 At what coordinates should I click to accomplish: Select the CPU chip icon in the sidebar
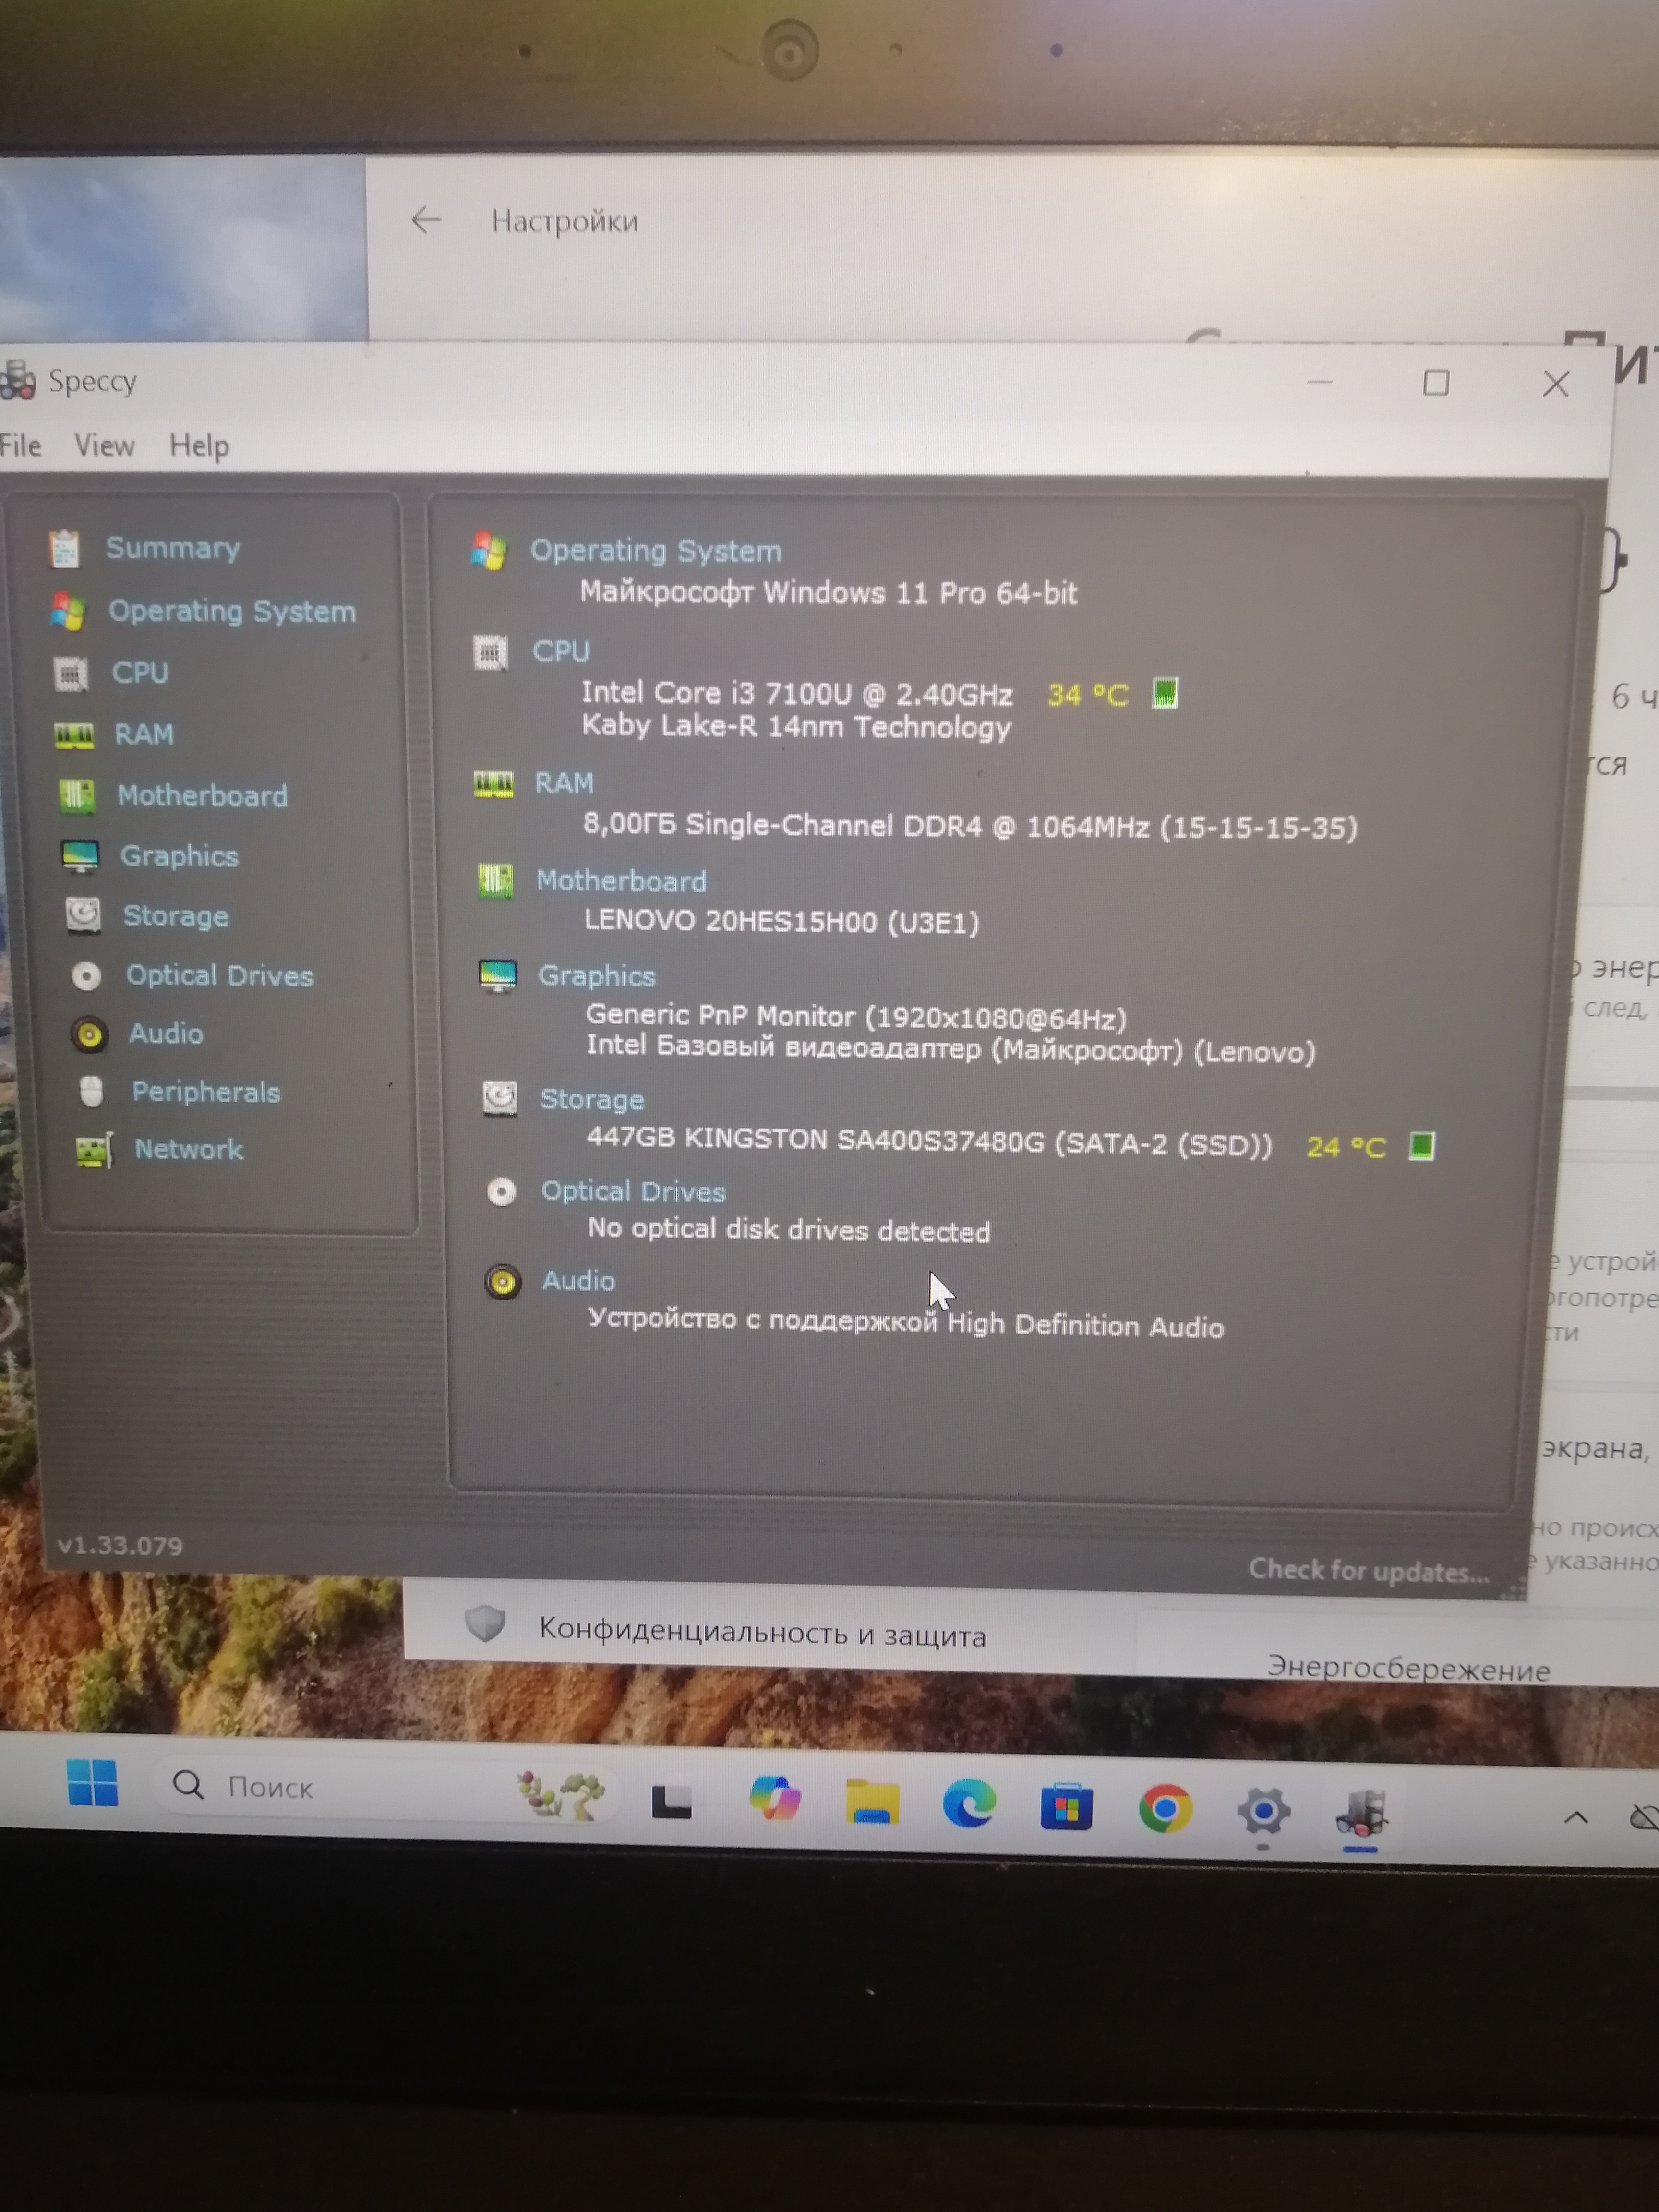point(70,673)
